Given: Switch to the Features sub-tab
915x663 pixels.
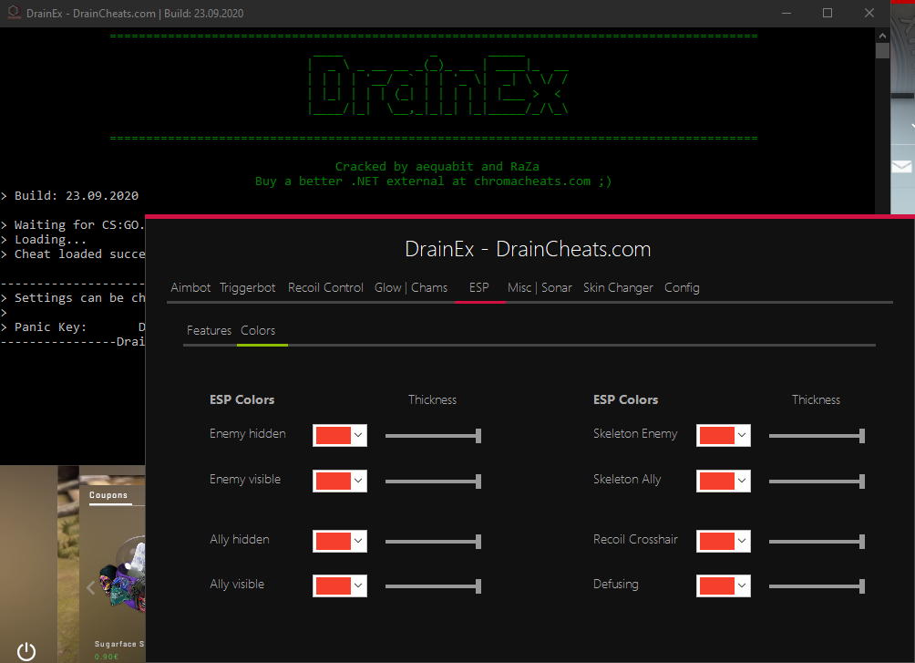Looking at the screenshot, I should [x=209, y=331].
